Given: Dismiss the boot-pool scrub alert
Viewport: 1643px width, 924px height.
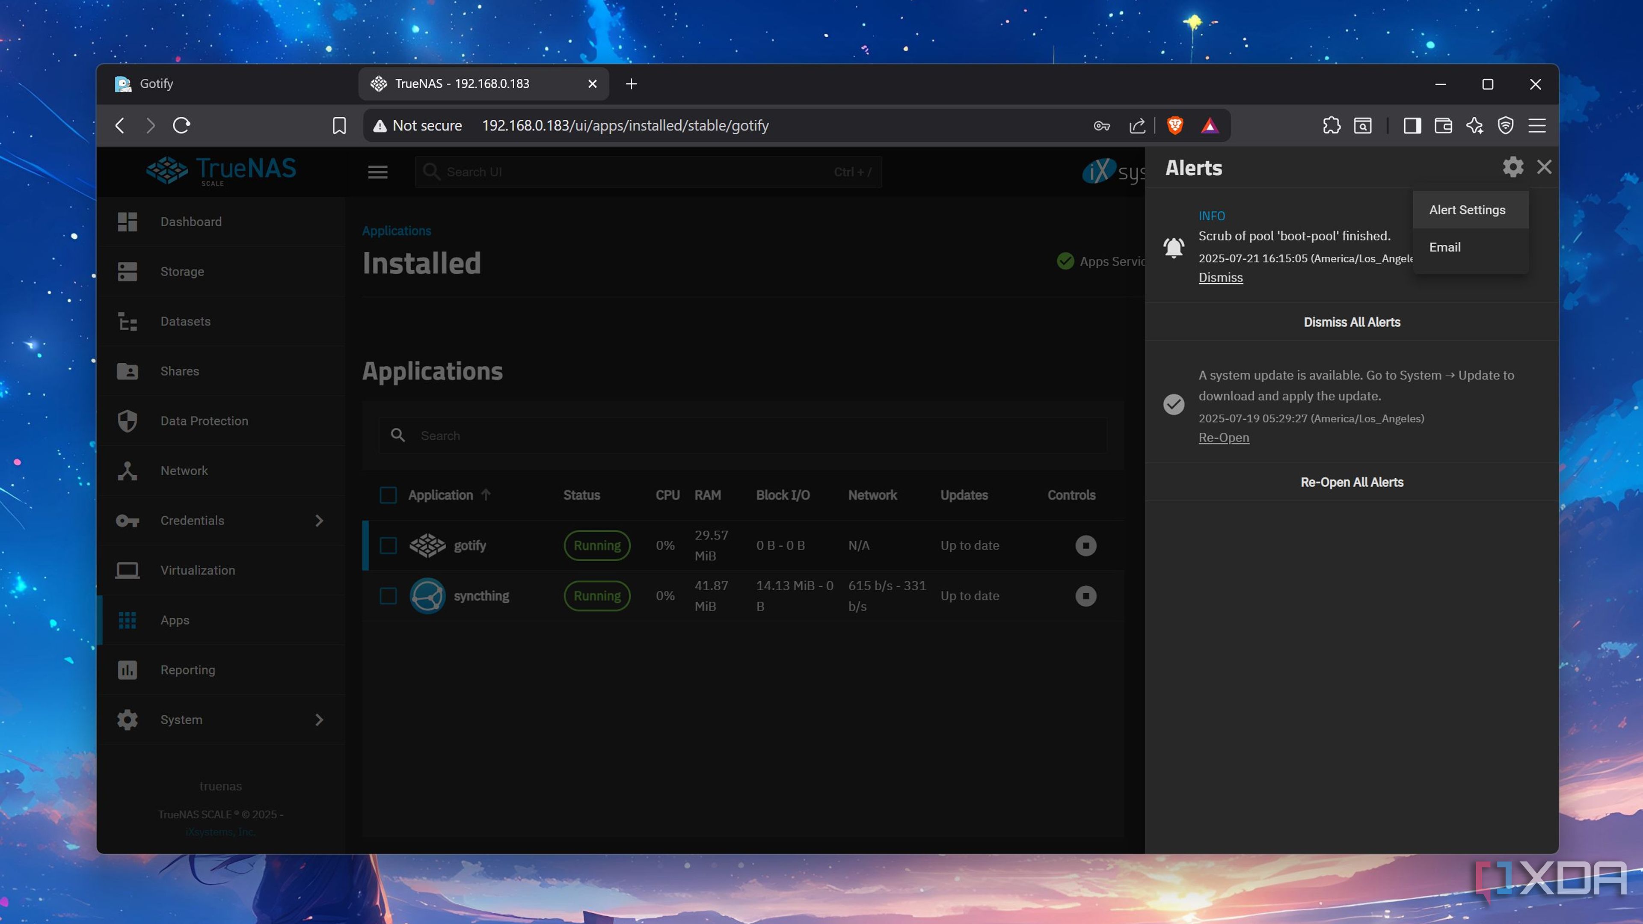Looking at the screenshot, I should 1220,277.
